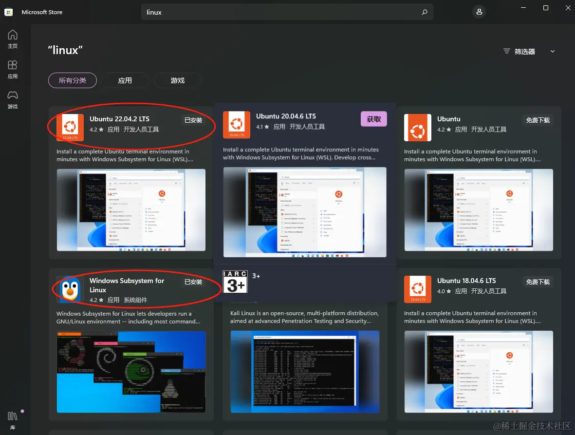The height and width of the screenshot is (435, 575).
Task: Click 已安装 label on Windows Subsystem for Linux
Action: click(193, 282)
